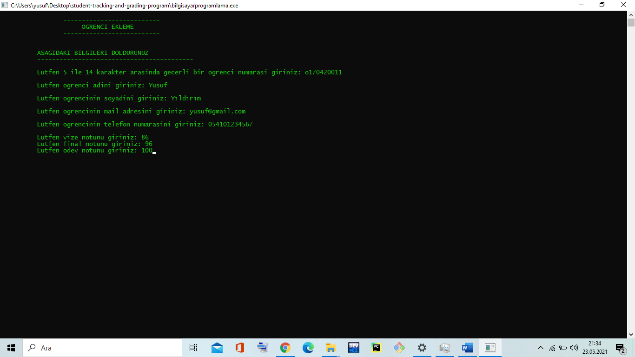The width and height of the screenshot is (635, 357).
Task: Restore down the console window
Action: (602, 5)
